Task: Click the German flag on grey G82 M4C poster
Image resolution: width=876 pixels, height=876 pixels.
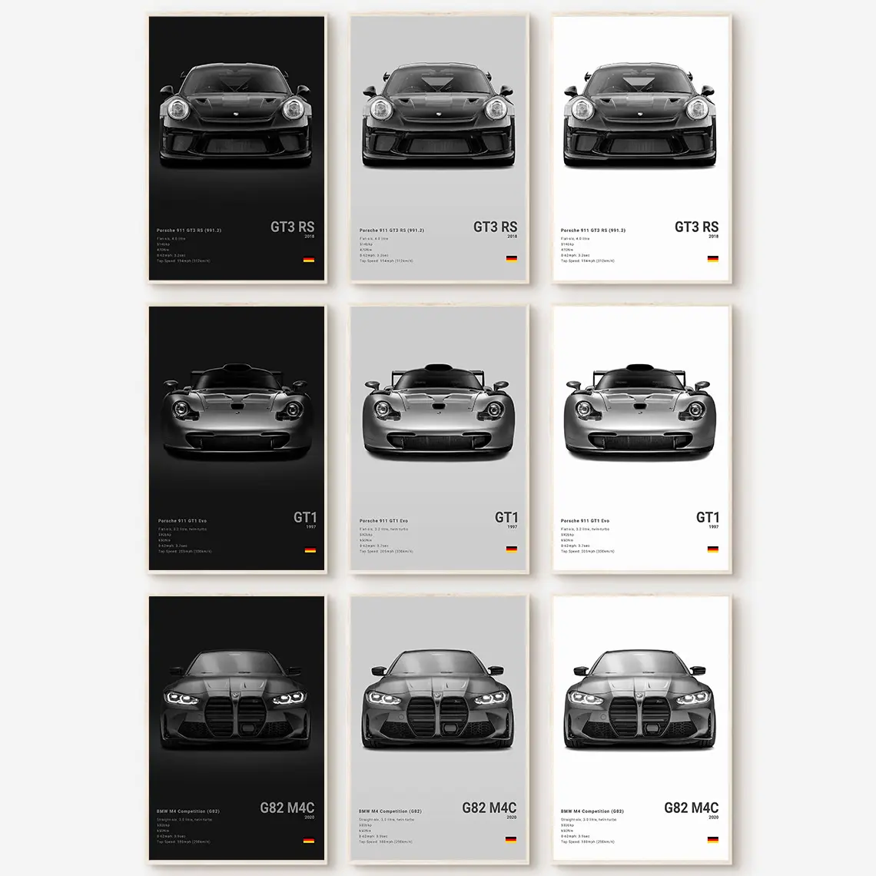Action: tap(511, 838)
